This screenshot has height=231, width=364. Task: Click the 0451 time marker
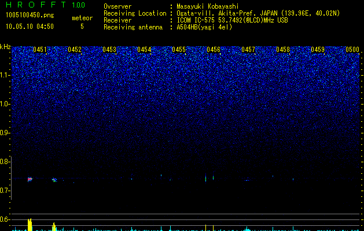click(x=40, y=50)
